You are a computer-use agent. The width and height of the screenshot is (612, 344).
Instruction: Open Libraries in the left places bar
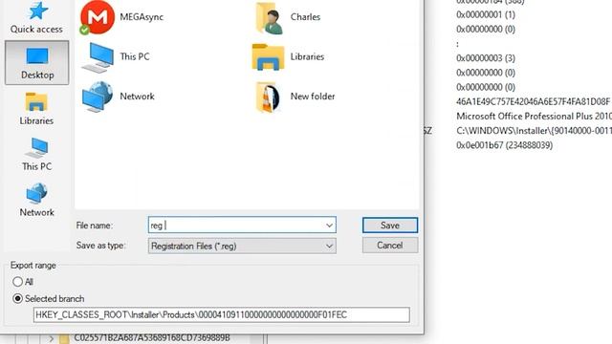click(36, 109)
